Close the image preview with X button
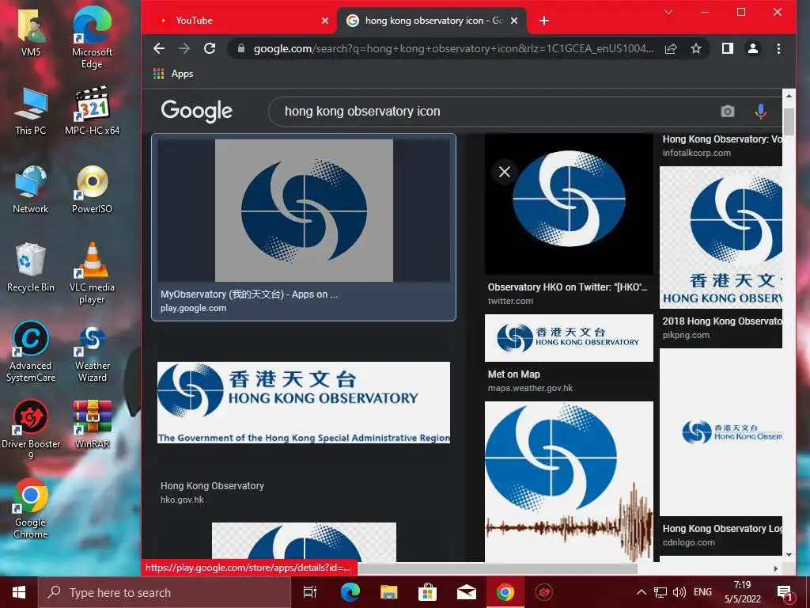 pyautogui.click(x=505, y=172)
